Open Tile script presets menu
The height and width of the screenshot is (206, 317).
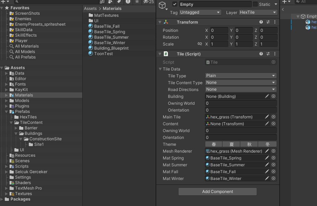point(268,54)
